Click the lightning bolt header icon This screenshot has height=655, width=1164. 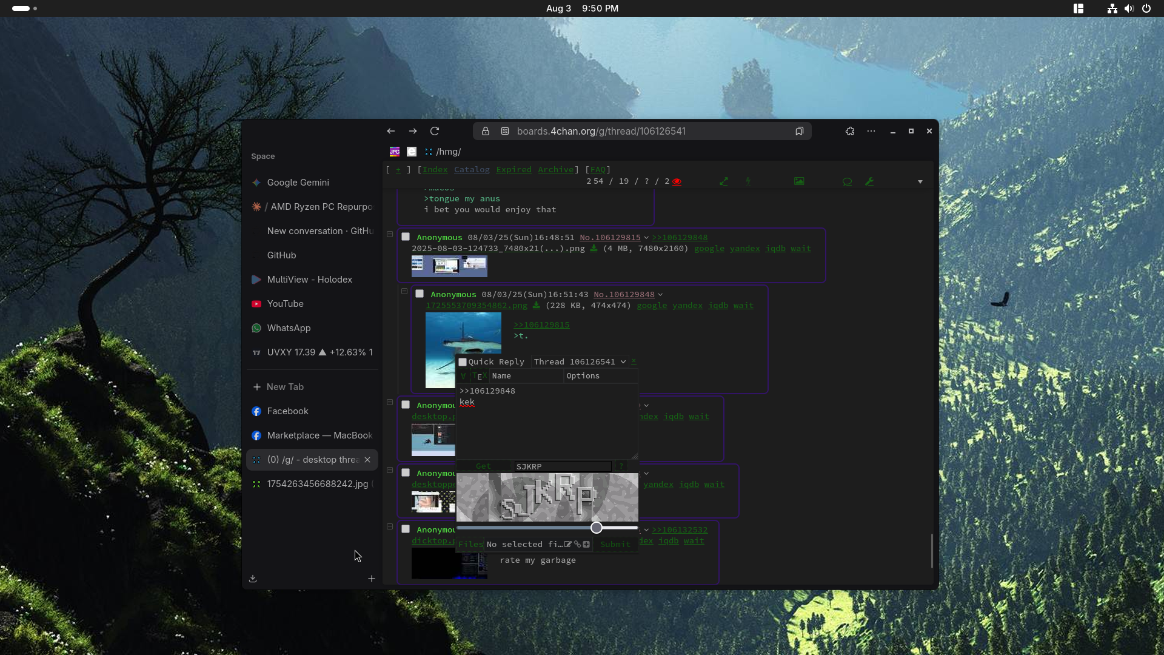click(x=748, y=181)
